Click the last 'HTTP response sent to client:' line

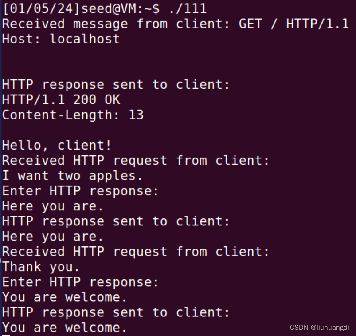116,312
